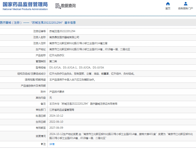The height and width of the screenshot is (149, 196).
Task: Click the home house icon
Action: click(168, 4)
